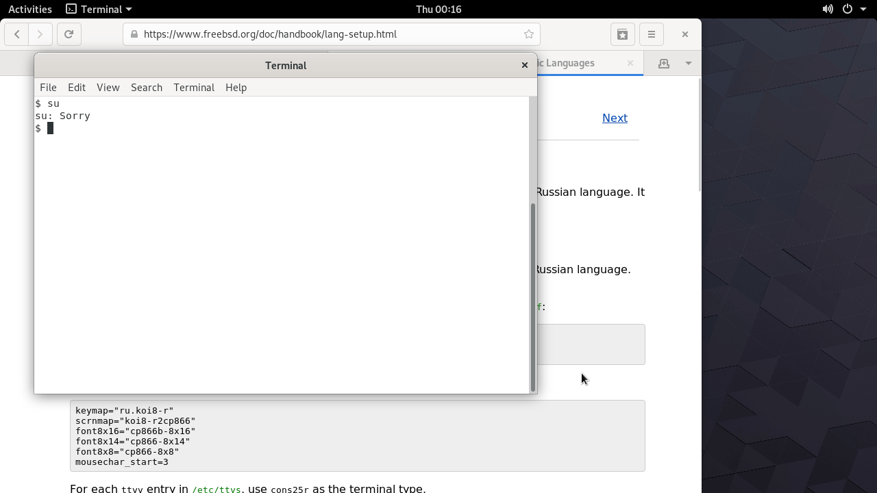The width and height of the screenshot is (877, 493).
Task: Open the browser downloads/archive icon button
Action: click(623, 34)
